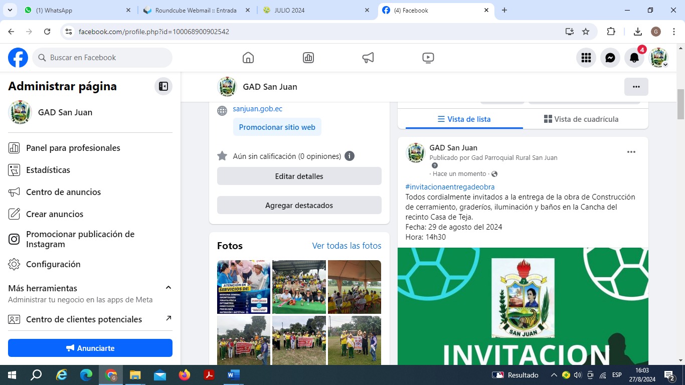Select the Vista de lista tab
Image resolution: width=685 pixels, height=385 pixels.
click(464, 119)
